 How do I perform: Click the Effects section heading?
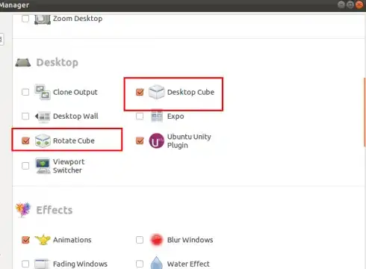coord(55,210)
